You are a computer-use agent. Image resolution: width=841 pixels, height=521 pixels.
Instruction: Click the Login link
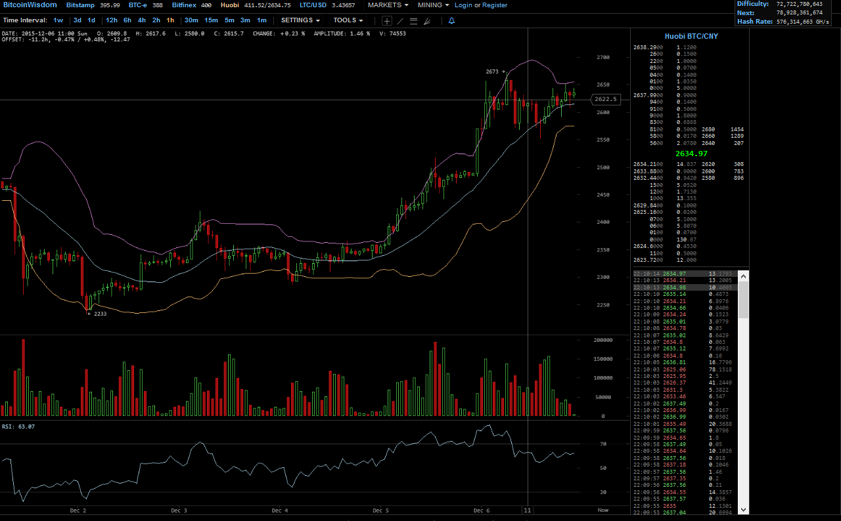tap(463, 5)
